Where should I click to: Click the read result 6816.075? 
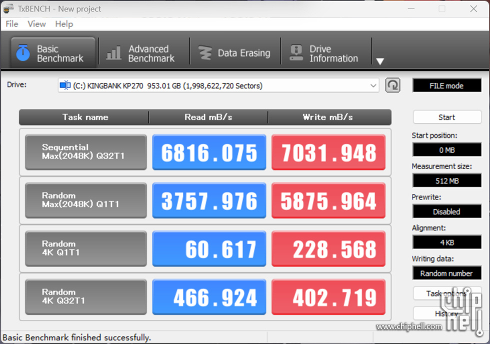209,152
